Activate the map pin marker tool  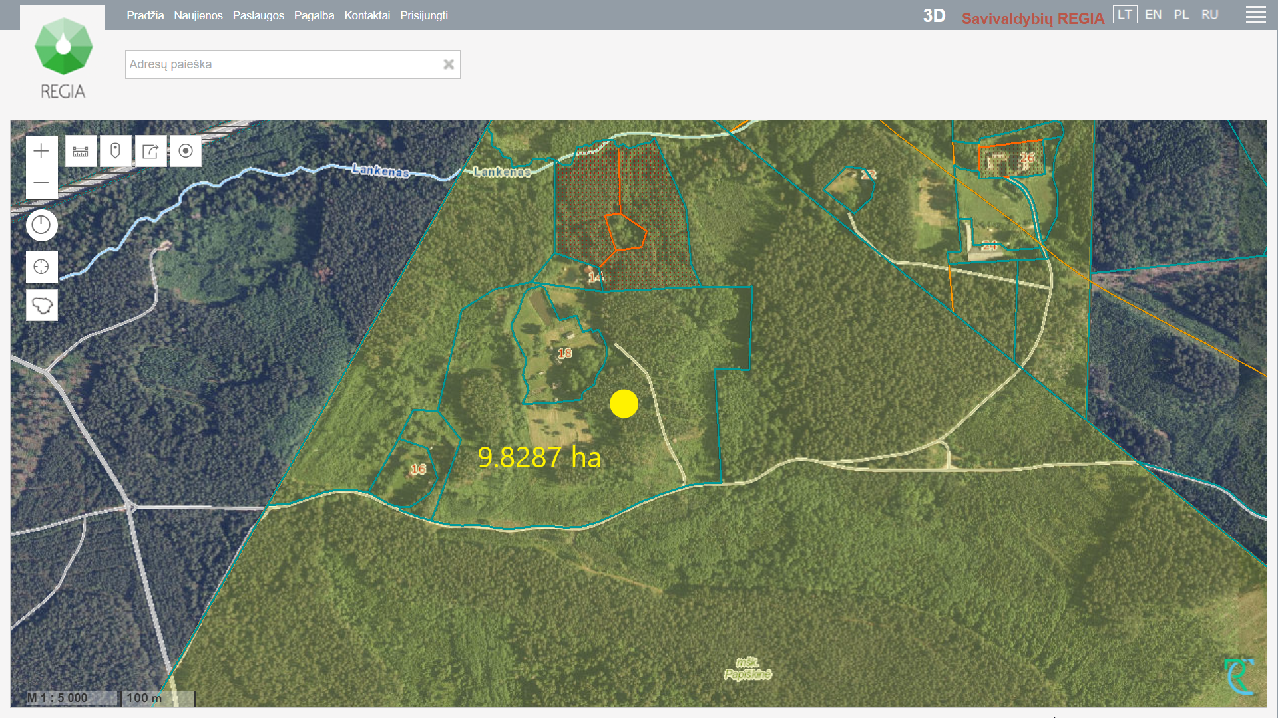click(x=115, y=152)
